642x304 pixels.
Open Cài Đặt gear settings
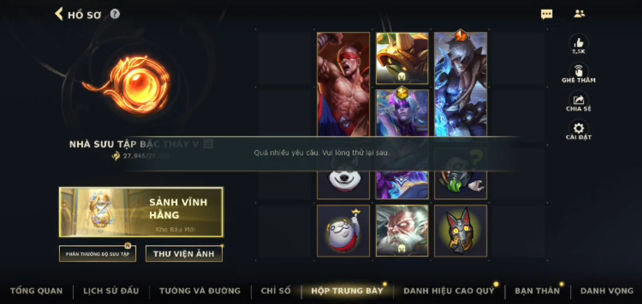(x=579, y=128)
